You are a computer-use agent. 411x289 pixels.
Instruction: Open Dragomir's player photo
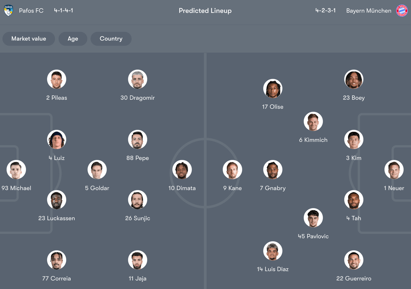click(137, 79)
